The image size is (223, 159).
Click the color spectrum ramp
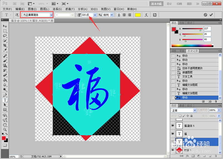pyautogui.click(x=192, y=46)
